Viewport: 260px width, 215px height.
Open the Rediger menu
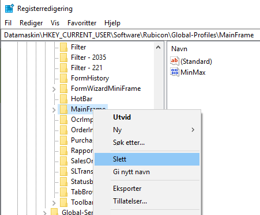pyautogui.click(x=31, y=23)
